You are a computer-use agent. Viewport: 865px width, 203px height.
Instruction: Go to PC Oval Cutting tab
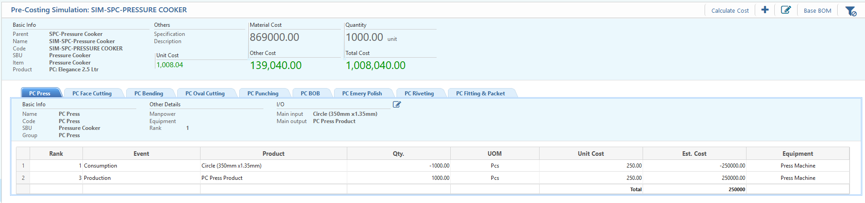click(x=206, y=93)
